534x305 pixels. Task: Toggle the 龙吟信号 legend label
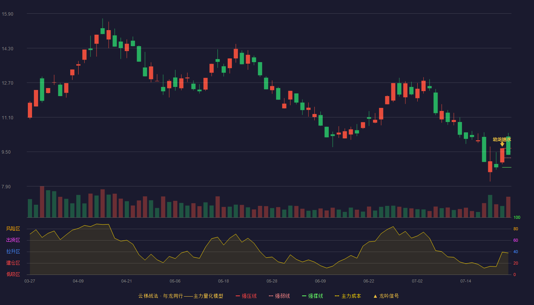coord(389,296)
